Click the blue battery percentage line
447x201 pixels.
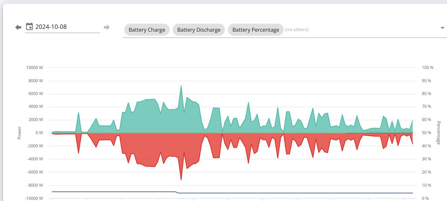(x=109, y=191)
